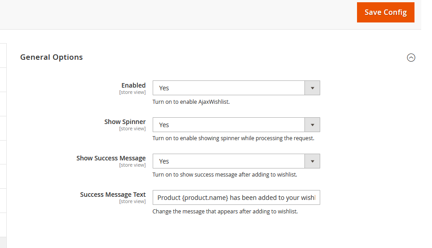432x248 pixels.
Task: Click the 'Turn on to enable AjaxWishlist' note
Action: tap(191, 102)
